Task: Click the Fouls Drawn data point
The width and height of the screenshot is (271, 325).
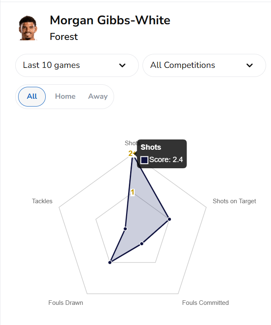Action: click(110, 262)
